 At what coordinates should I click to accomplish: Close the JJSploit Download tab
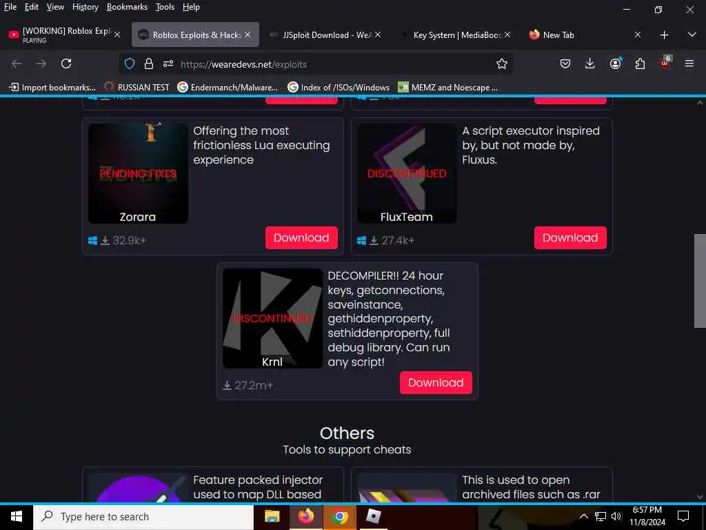(377, 35)
